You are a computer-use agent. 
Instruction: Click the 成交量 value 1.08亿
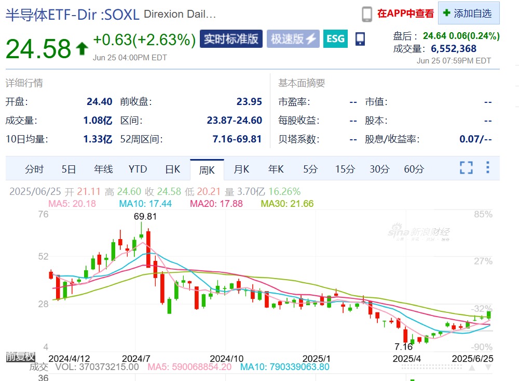tap(98, 121)
